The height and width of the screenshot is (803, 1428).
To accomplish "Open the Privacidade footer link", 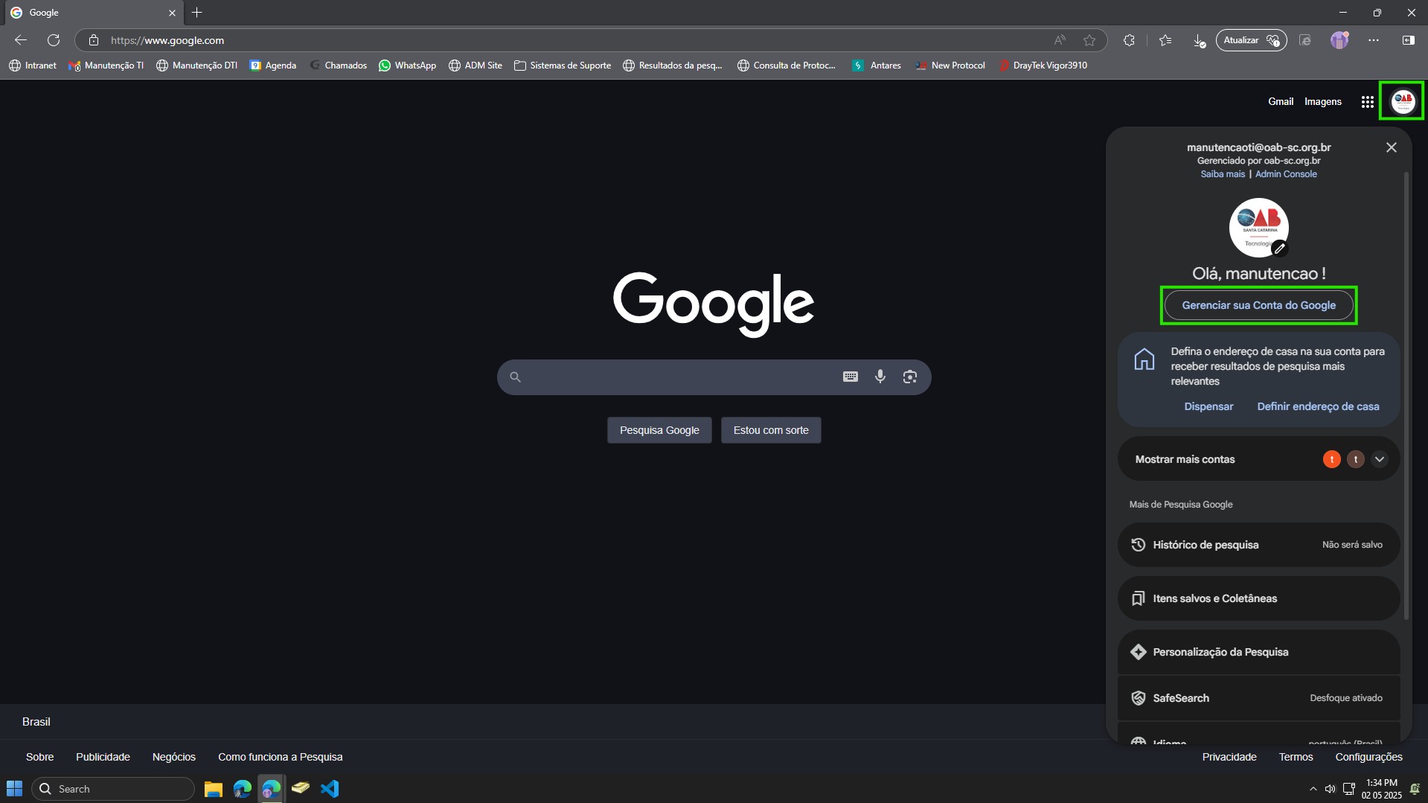I will point(1229,757).
